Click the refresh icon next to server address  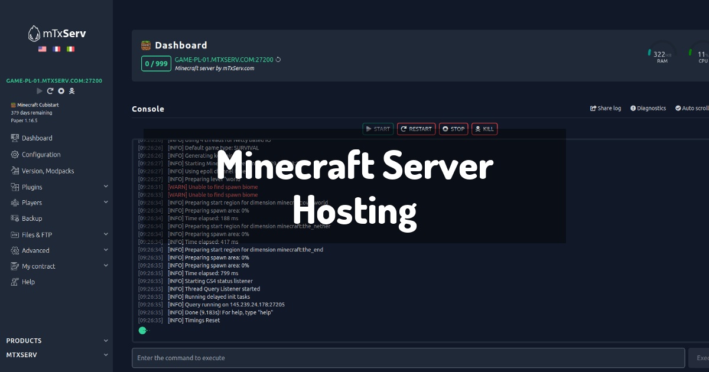(278, 59)
